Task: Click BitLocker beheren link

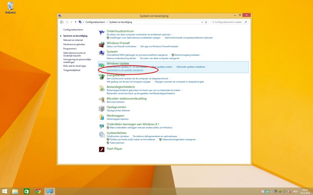Action: tap(115, 102)
